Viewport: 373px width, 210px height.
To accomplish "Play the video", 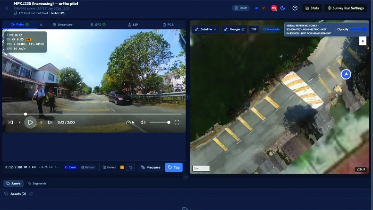I will pos(30,122).
